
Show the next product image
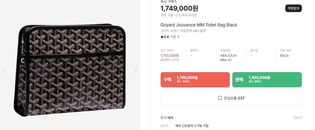click(135, 70)
